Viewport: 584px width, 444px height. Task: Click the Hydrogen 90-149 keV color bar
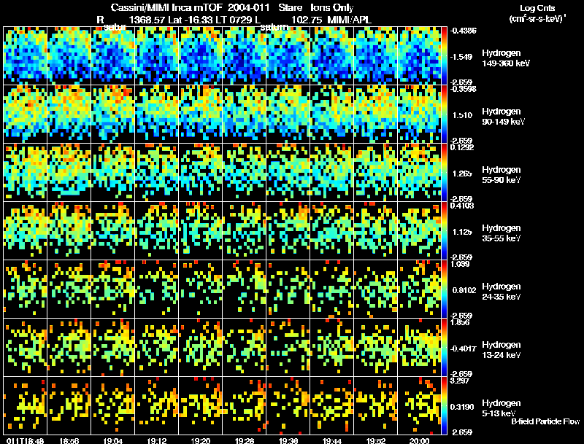(x=444, y=114)
